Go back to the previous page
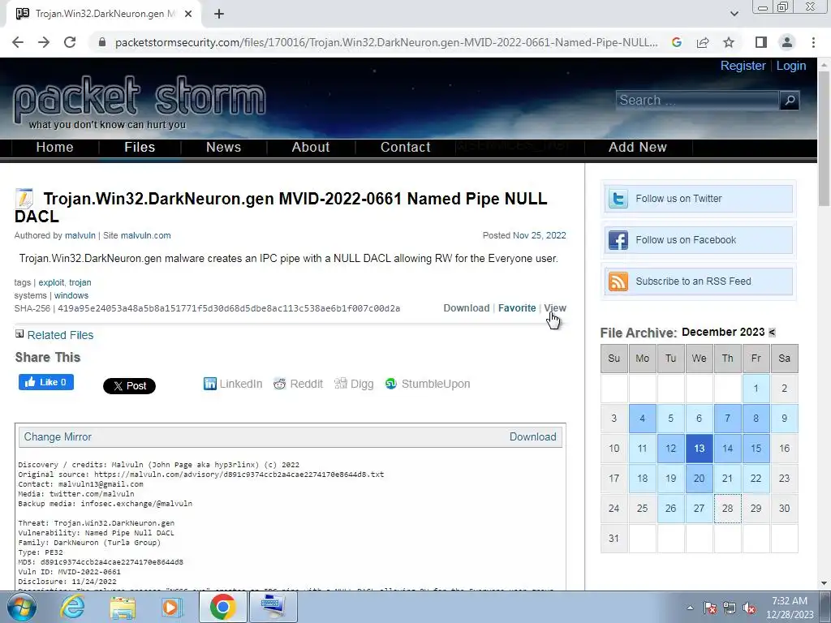The height and width of the screenshot is (623, 831). [18, 42]
